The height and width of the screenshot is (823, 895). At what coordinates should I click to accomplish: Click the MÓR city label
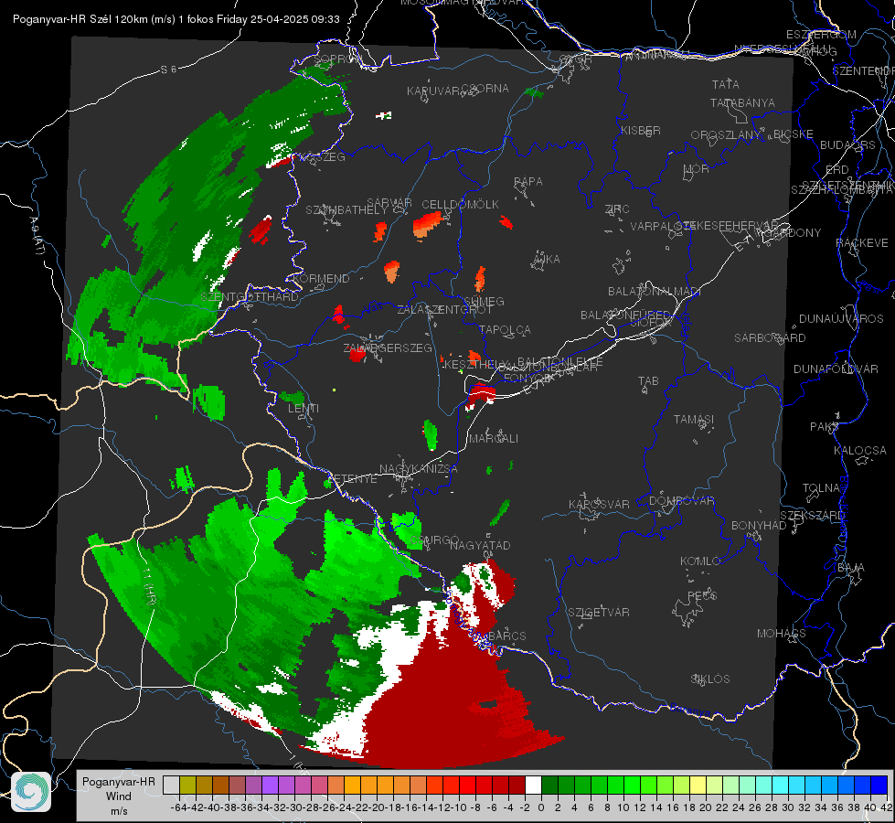tap(697, 168)
